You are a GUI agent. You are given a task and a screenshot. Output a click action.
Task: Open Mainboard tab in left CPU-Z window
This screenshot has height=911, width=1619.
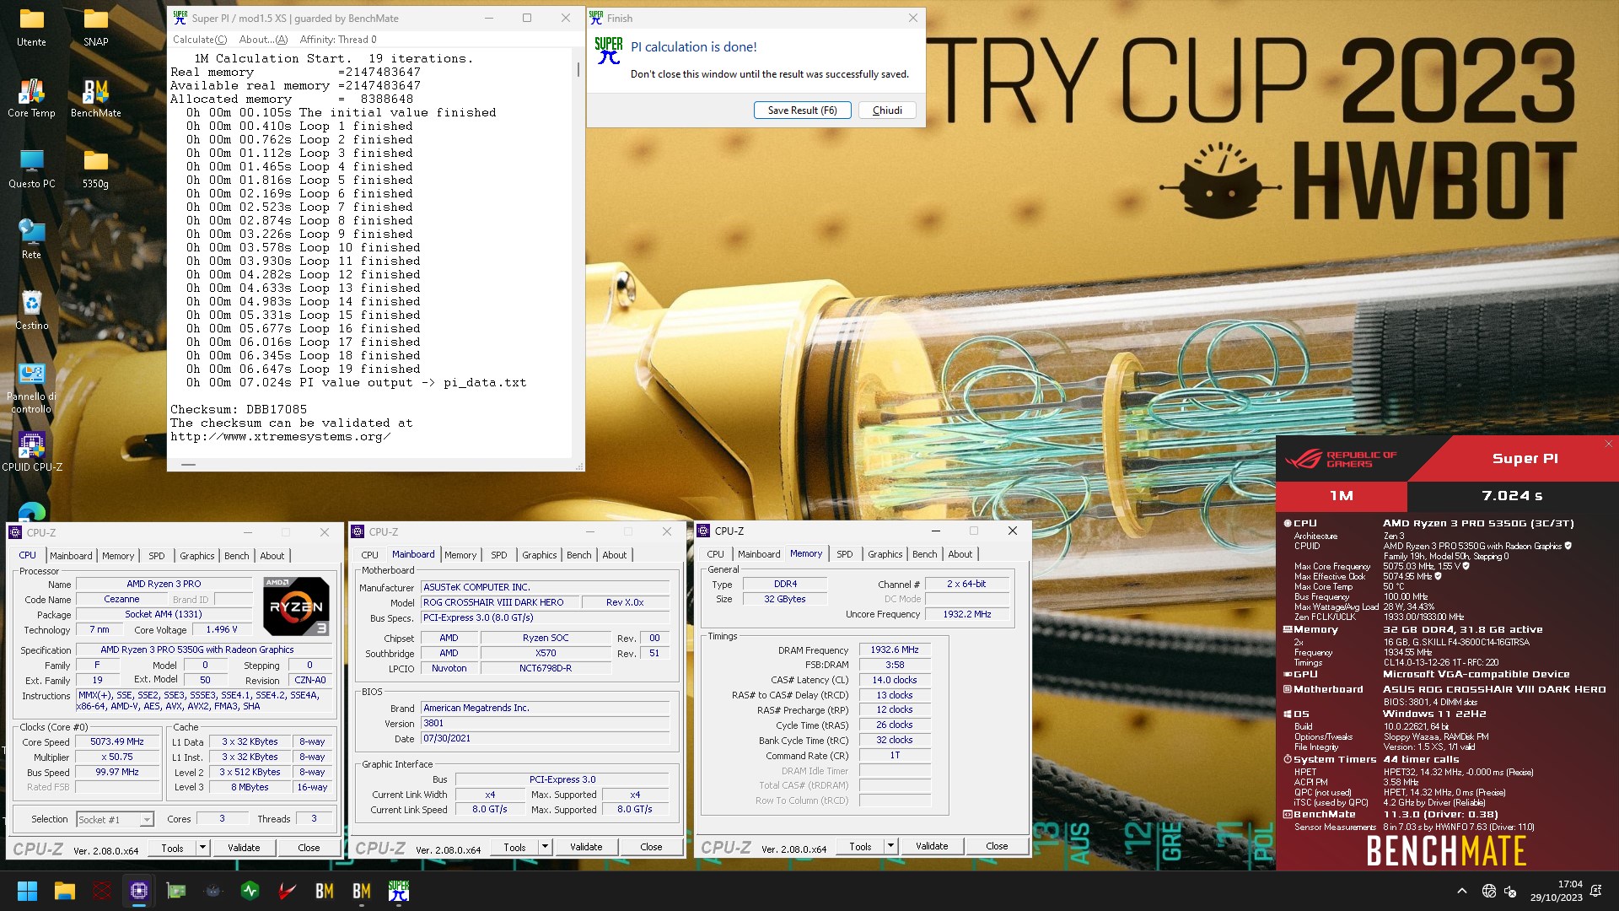point(71,556)
